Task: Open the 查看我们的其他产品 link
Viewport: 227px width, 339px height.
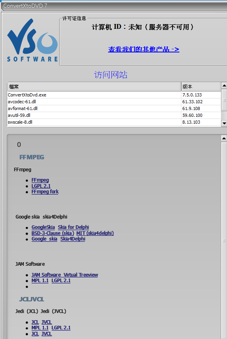Action: pyautogui.click(x=144, y=49)
